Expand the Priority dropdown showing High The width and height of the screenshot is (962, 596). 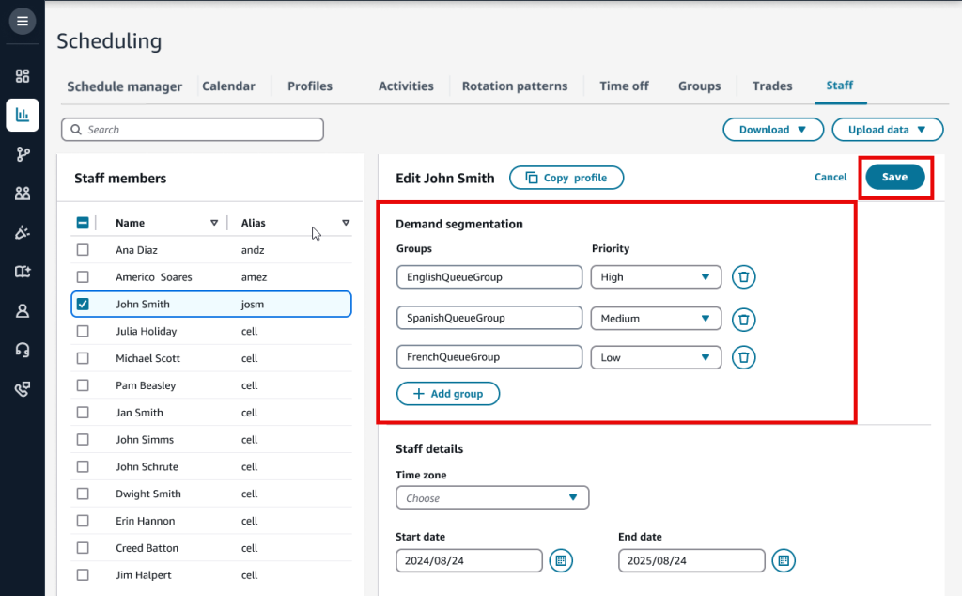(x=655, y=277)
